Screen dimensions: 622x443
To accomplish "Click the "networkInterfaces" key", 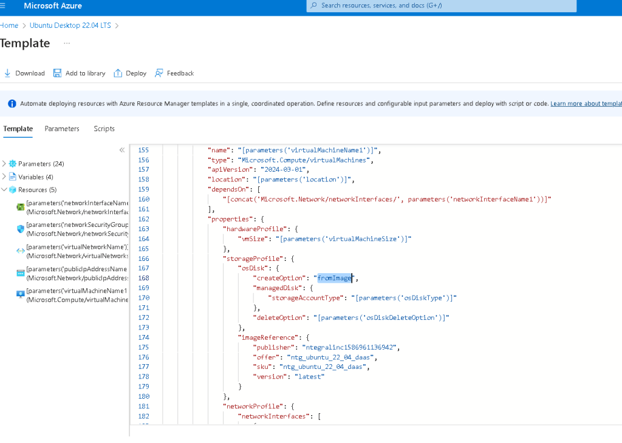I will coord(274,416).
